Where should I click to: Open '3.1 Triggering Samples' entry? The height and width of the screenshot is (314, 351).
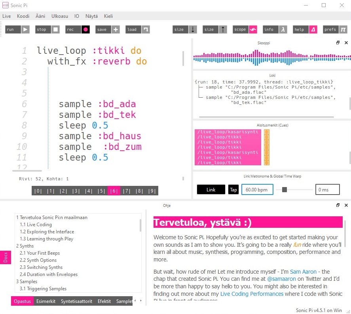43,289
